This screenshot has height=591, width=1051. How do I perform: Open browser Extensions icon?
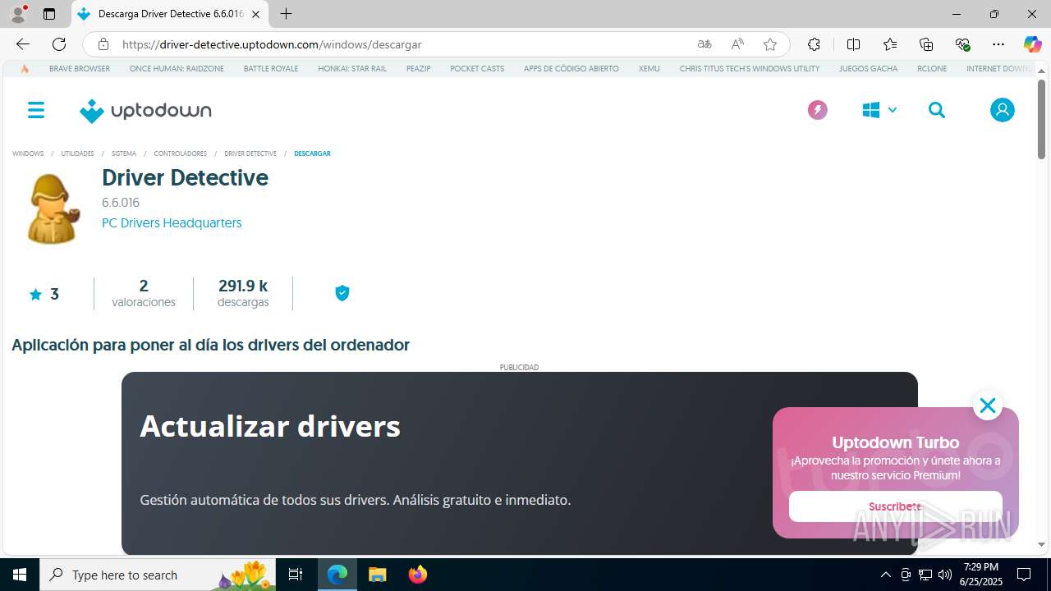814,44
